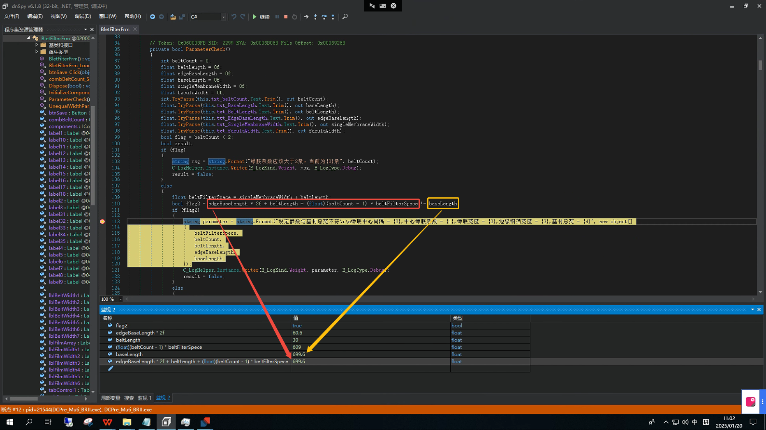Screen dimensions: 766x430
Task: Click the 名称 column header in watch
Action: click(196, 318)
